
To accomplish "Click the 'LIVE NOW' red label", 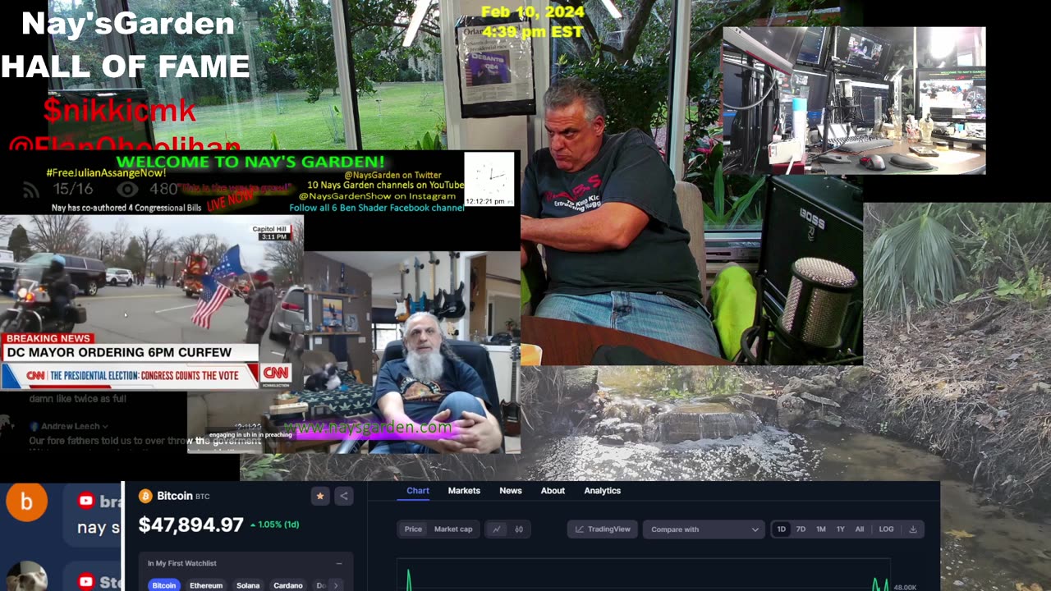I will [x=231, y=201].
